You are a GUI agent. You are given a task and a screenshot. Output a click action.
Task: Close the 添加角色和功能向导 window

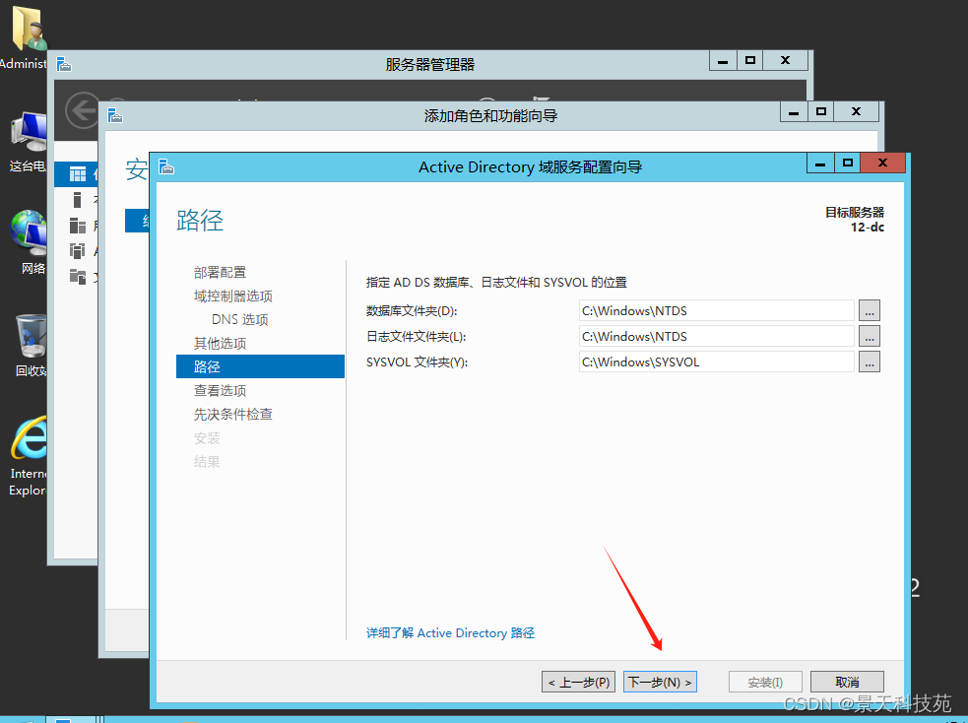[x=857, y=111]
